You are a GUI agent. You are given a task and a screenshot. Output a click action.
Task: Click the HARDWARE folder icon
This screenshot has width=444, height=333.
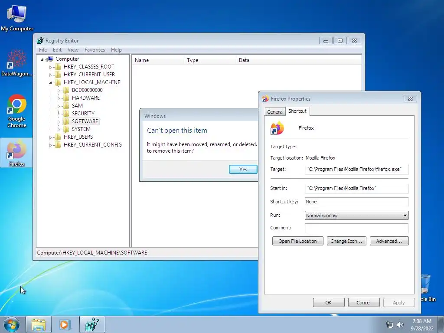pos(66,98)
